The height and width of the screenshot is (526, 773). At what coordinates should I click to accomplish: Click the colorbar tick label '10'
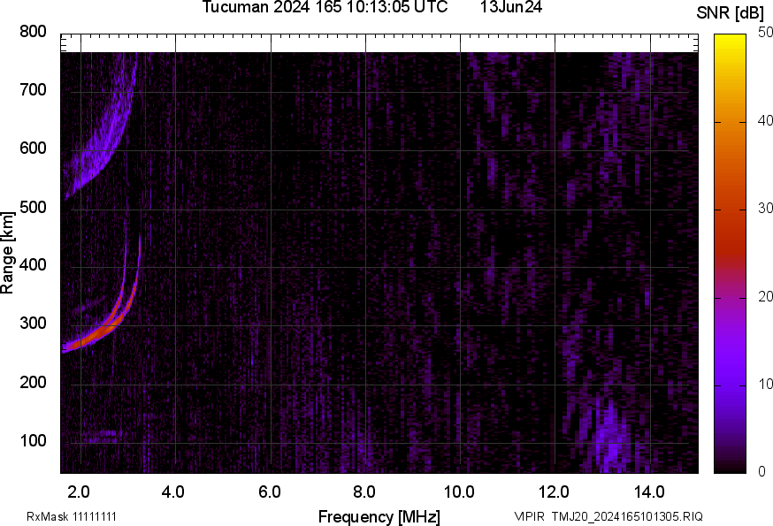(766, 384)
